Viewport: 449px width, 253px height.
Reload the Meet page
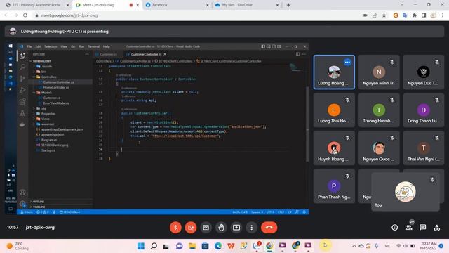click(25, 15)
